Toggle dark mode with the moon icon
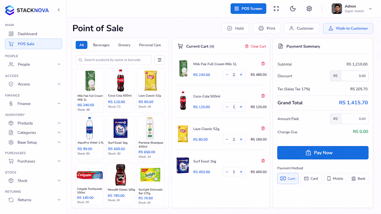Screen dimensions: 381x214 point(293,9)
